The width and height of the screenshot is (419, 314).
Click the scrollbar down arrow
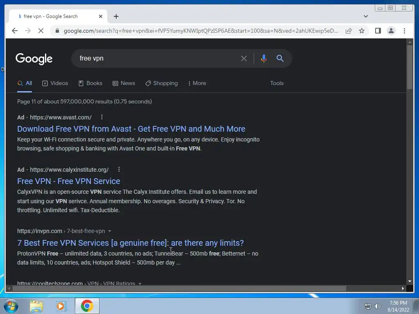pyautogui.click(x=410, y=281)
